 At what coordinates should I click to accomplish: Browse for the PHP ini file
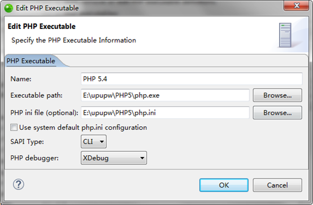tap(277, 113)
